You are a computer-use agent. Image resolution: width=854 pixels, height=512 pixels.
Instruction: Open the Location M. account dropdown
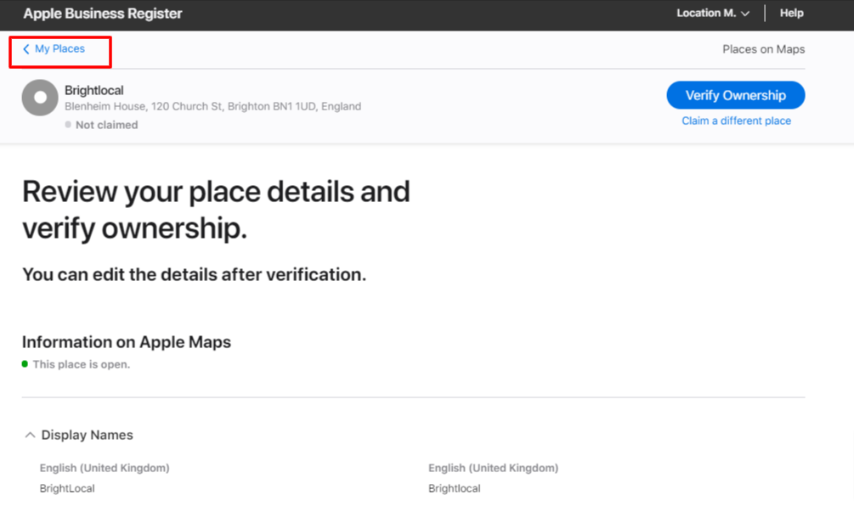click(712, 14)
